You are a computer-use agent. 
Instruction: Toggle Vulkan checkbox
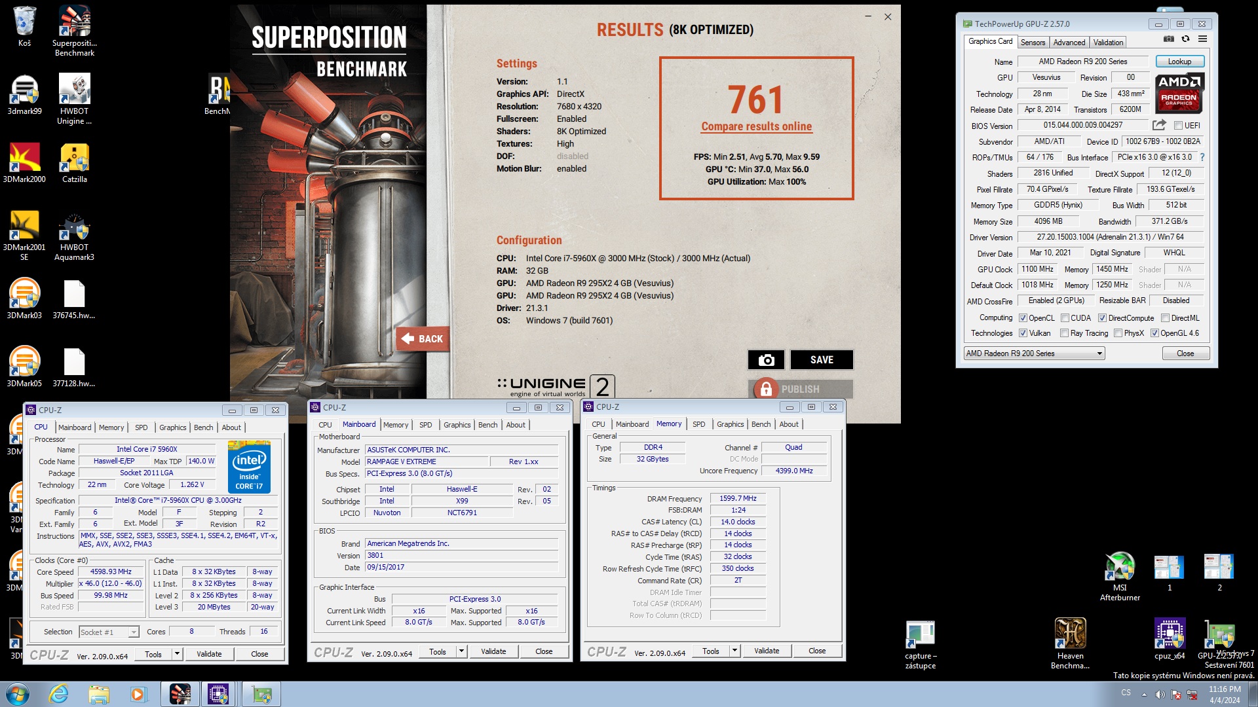click(1023, 333)
